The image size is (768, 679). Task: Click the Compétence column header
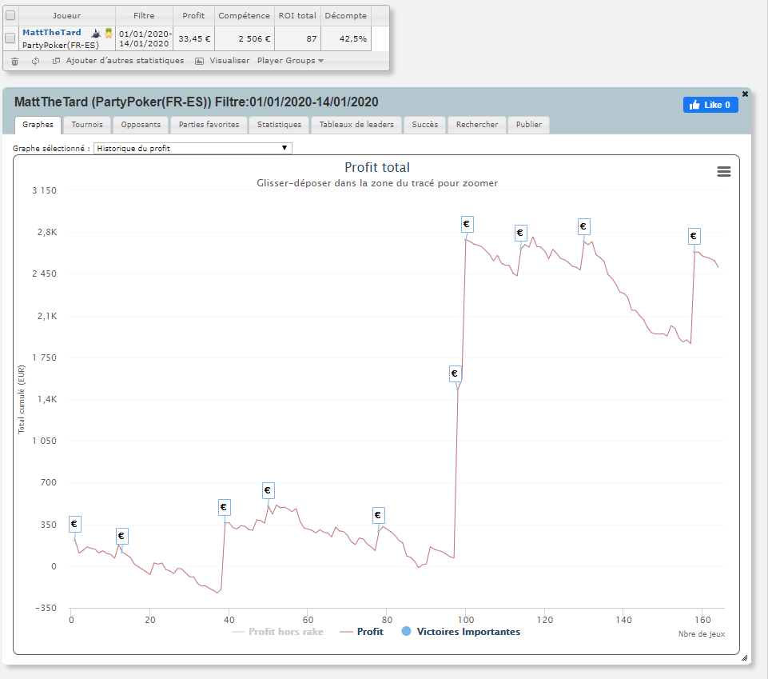tap(244, 16)
